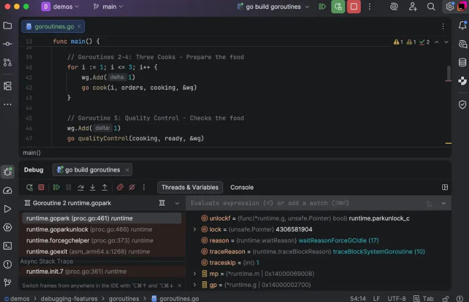Resume program in the Debug toolbar
This screenshot has height=302, width=469.
click(x=56, y=187)
